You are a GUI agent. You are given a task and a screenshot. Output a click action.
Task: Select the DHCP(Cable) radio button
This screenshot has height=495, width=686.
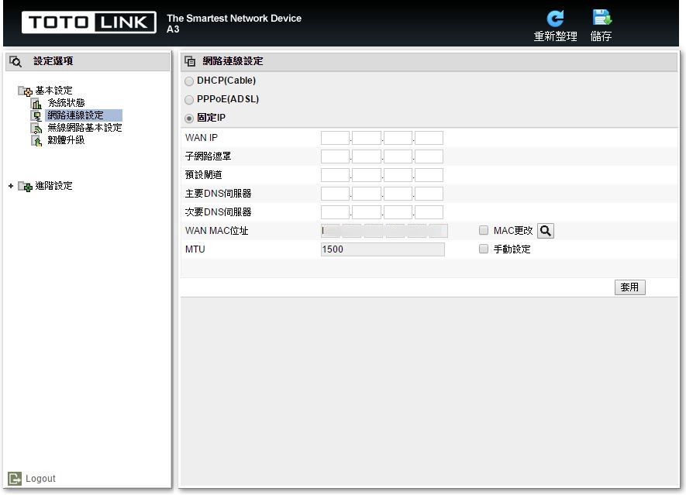tap(189, 81)
